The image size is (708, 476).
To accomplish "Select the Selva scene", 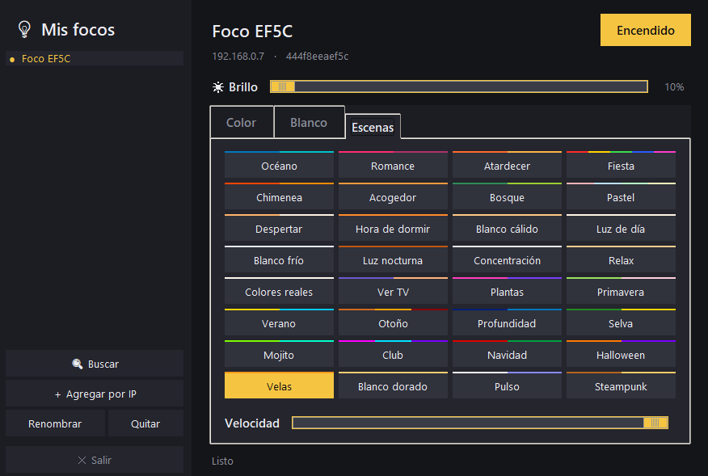I will point(621,323).
